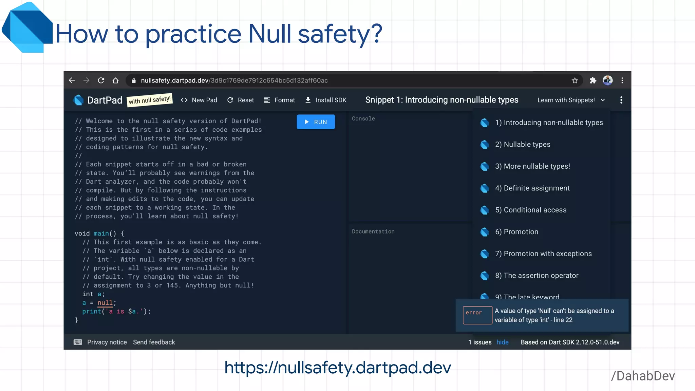Screen dimensions: 695x391
Task: Click the 1 issues status text
Action: pos(480,342)
